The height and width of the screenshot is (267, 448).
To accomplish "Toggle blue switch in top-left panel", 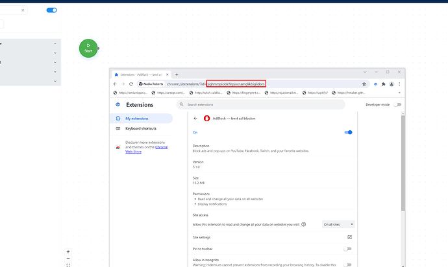I will click(x=52, y=10).
